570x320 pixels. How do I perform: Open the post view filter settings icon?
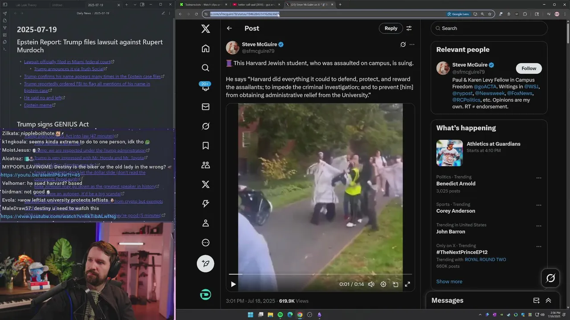409,28
